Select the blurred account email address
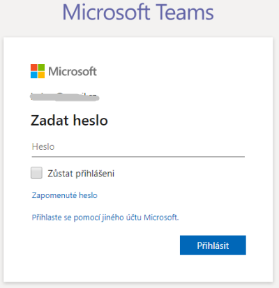The image size is (279, 288). (x=65, y=97)
